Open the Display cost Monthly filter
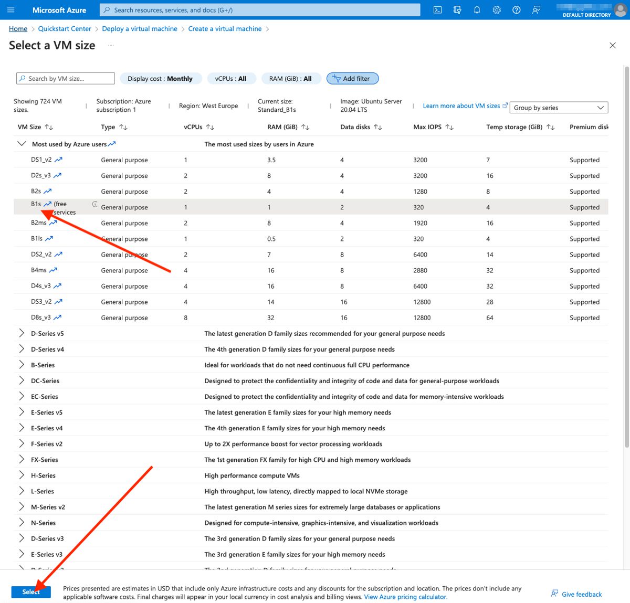The image size is (630, 603). 160,79
